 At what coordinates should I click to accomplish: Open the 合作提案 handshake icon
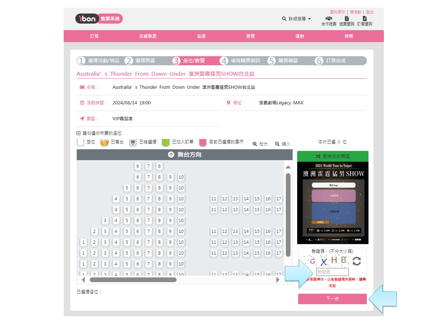click(x=329, y=19)
